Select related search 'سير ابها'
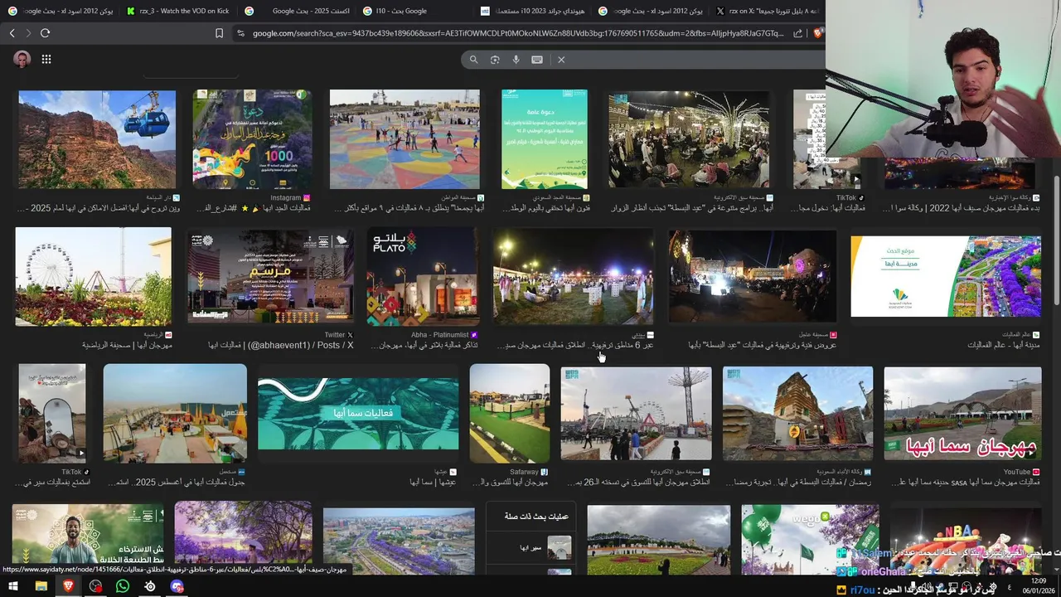 pos(530,548)
